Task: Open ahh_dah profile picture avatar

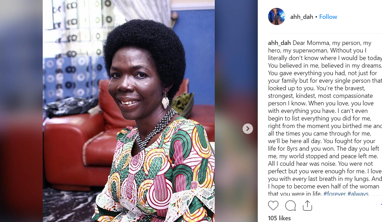Action: 276,16
